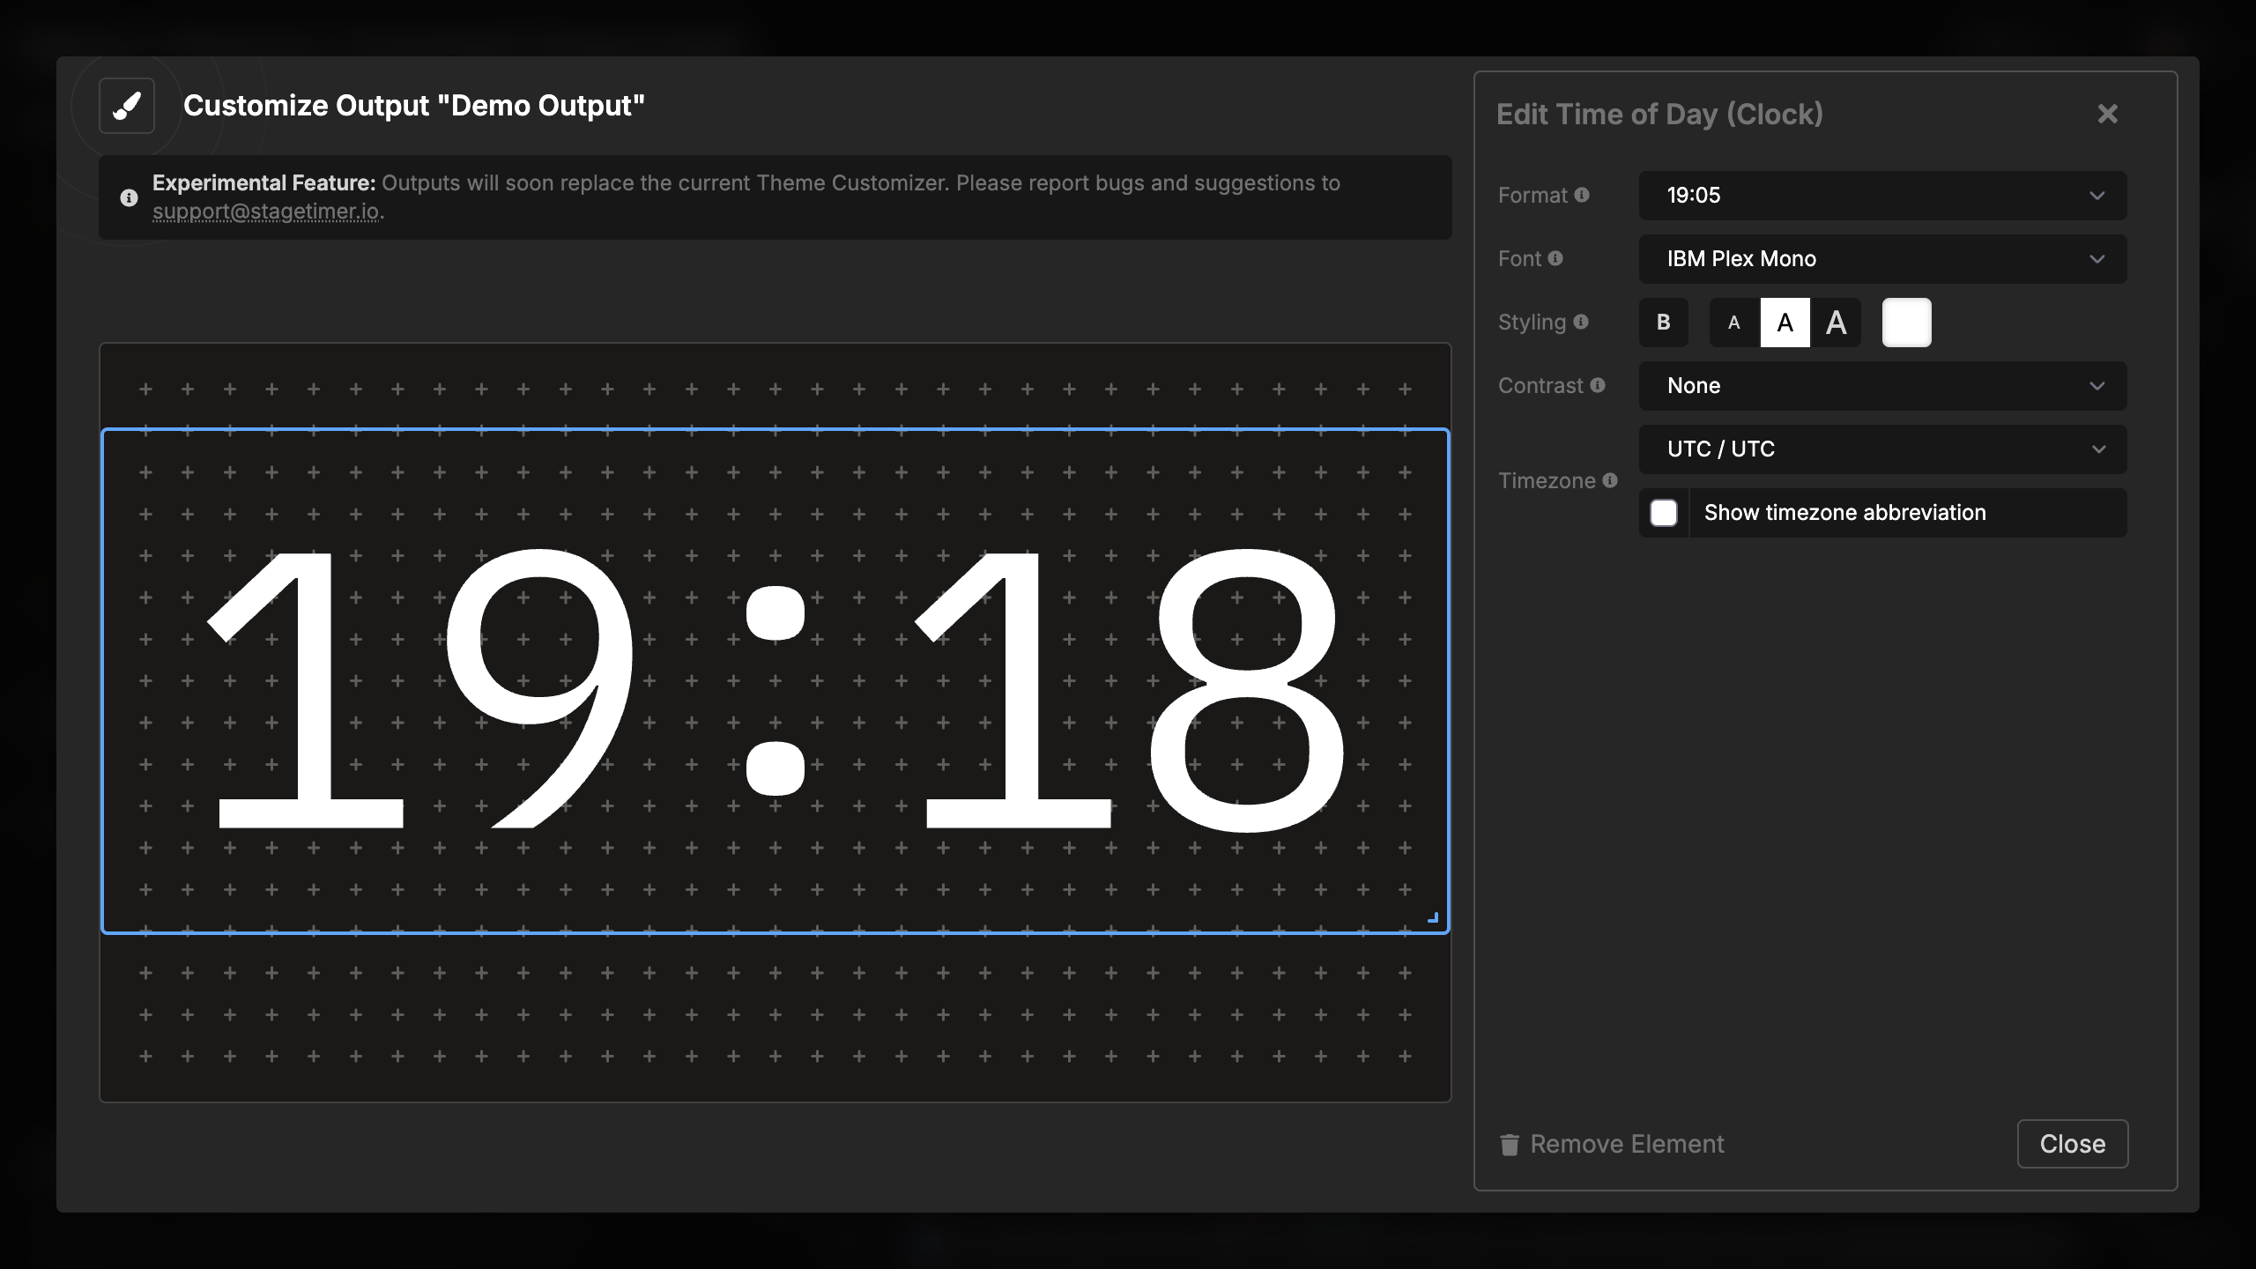Image resolution: width=2256 pixels, height=1269 pixels.
Task: Click the info icon beside Font
Action: (x=1556, y=258)
